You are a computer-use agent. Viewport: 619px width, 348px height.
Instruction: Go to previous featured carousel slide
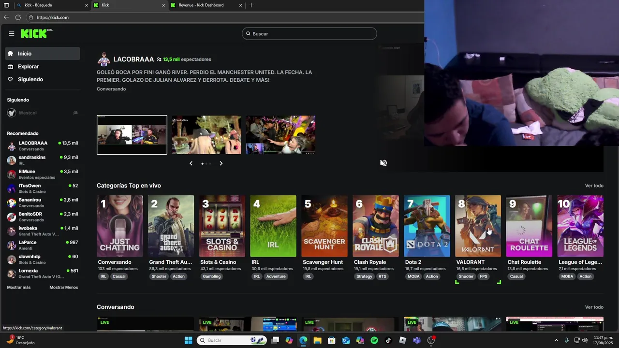[x=191, y=163]
